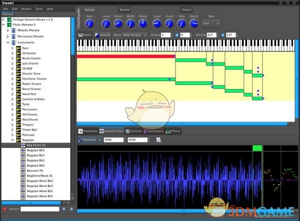Click the Bassoon F6 sample wave icon
300x221 pixels.
23,170
